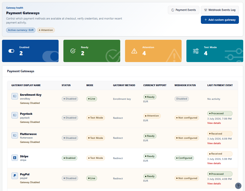
Task: Click the Attention warning triangle icon
Action: [x=134, y=51]
